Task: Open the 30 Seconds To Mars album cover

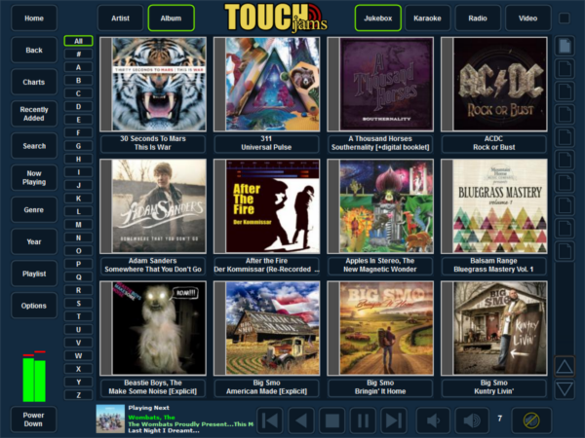Action: 153,84
